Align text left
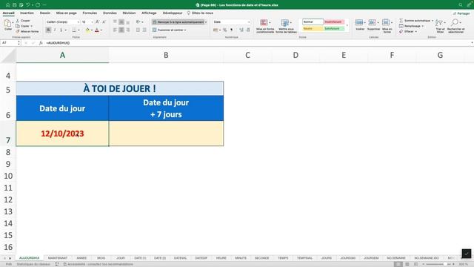This screenshot has width=474, height=267. tap(115, 30)
